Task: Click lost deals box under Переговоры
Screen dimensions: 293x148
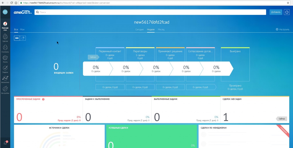Action: click(x=140, y=87)
